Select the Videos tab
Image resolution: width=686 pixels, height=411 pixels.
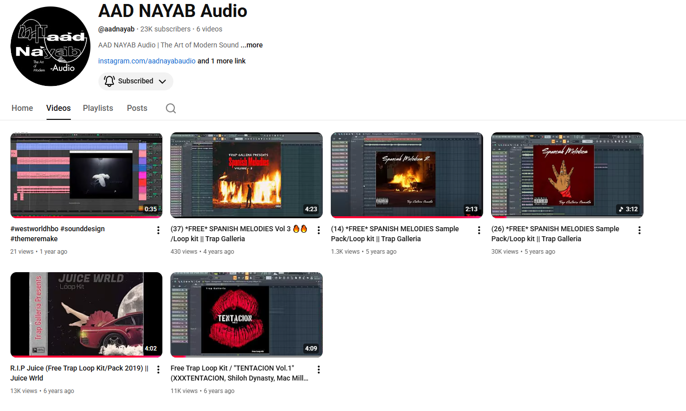click(x=58, y=108)
